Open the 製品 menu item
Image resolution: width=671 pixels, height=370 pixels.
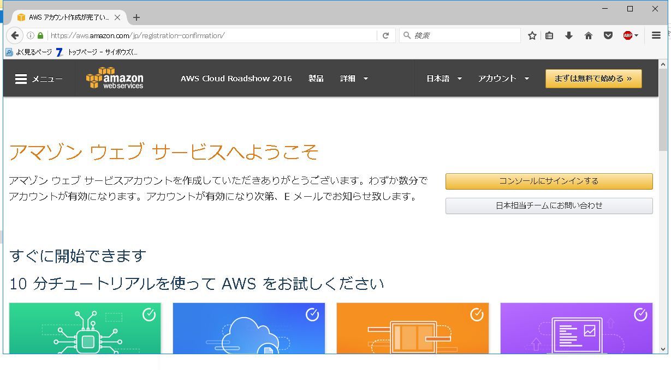(x=316, y=78)
